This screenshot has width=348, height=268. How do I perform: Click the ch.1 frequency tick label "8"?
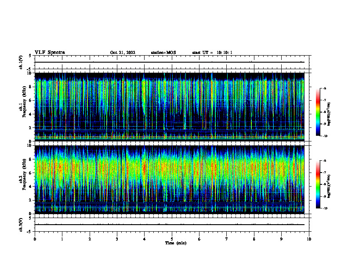[31, 87]
